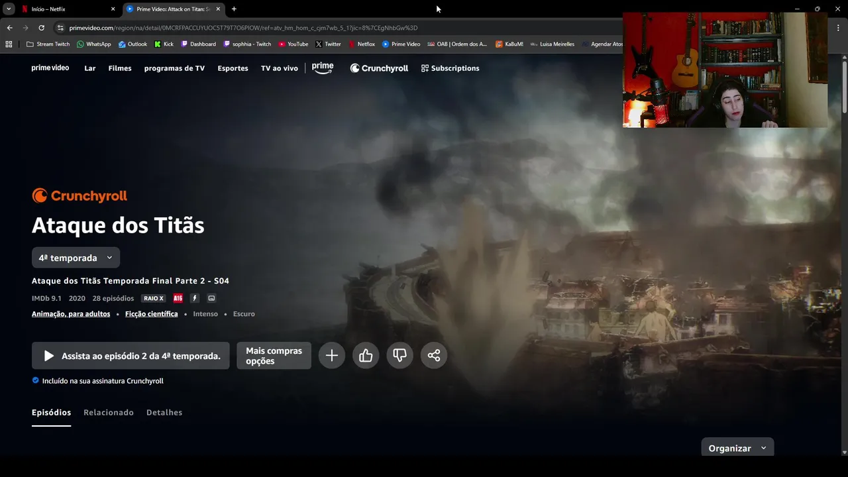Open the share icon button
The height and width of the screenshot is (477, 848).
click(434, 356)
